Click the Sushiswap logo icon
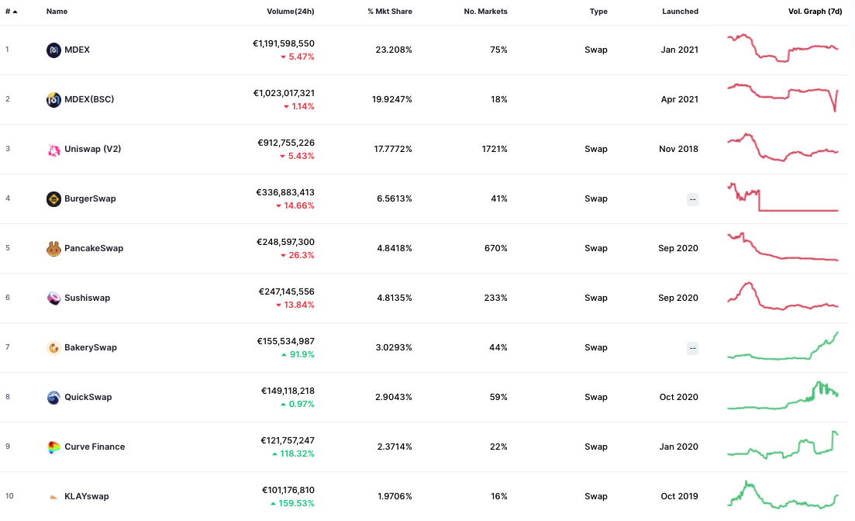Screen dimensions: 855x521 click(53, 298)
